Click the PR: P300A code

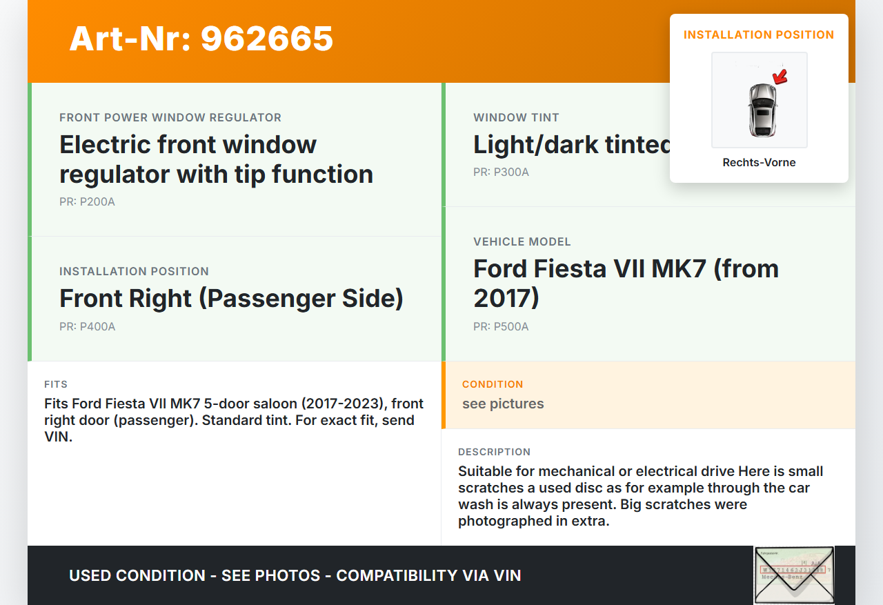click(501, 172)
